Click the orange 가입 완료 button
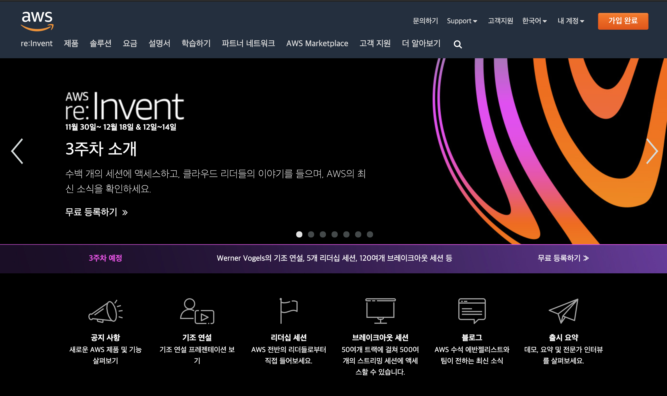This screenshot has height=396, width=667. 623,21
